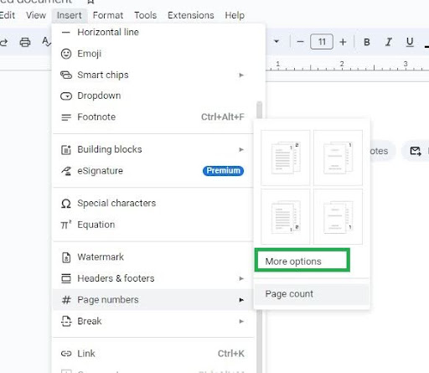
Task: Open the Edit menu
Action: pyautogui.click(x=8, y=15)
